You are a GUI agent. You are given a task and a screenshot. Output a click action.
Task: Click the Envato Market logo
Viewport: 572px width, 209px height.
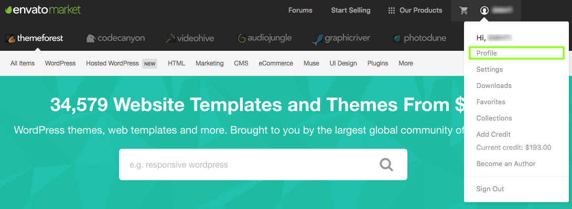tap(42, 10)
